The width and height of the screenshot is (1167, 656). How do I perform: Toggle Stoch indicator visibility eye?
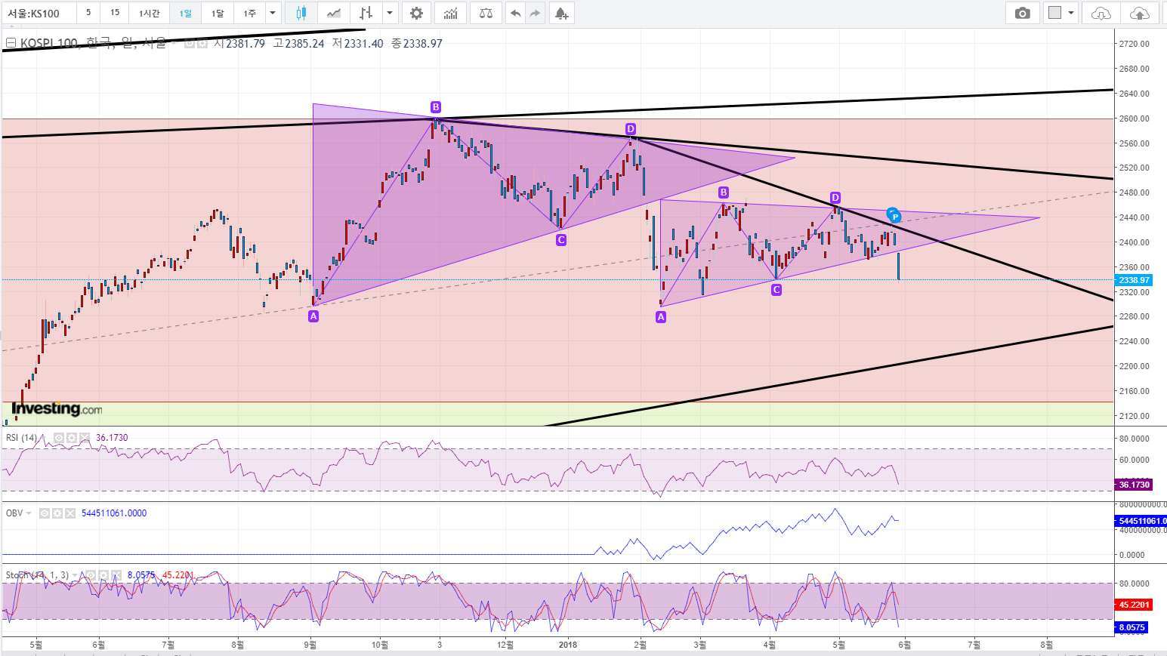(91, 575)
